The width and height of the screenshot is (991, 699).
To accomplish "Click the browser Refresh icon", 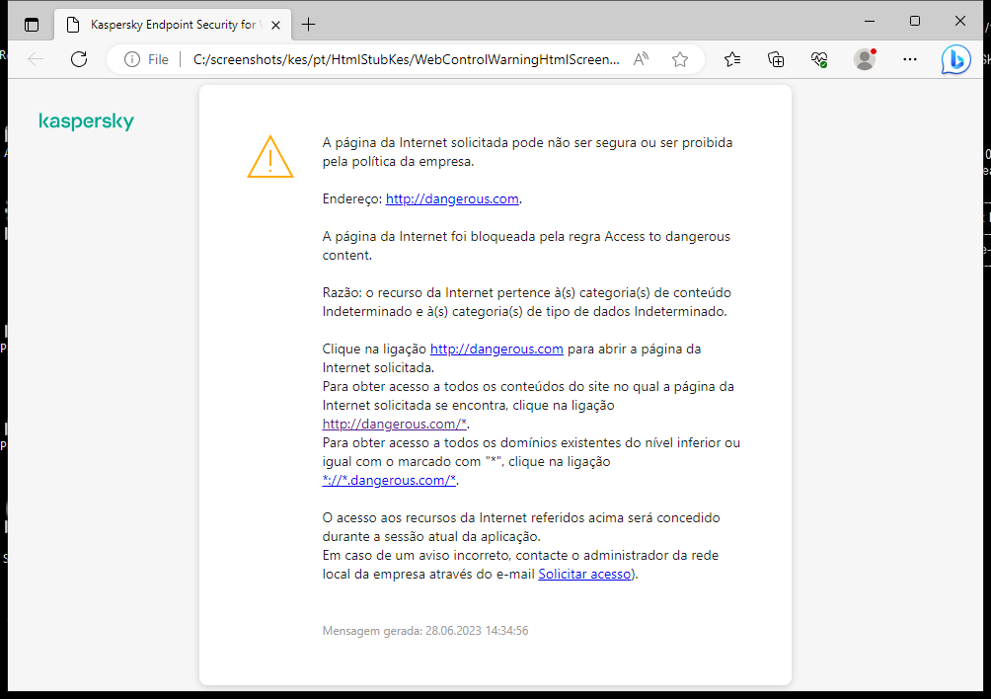I will (x=79, y=58).
